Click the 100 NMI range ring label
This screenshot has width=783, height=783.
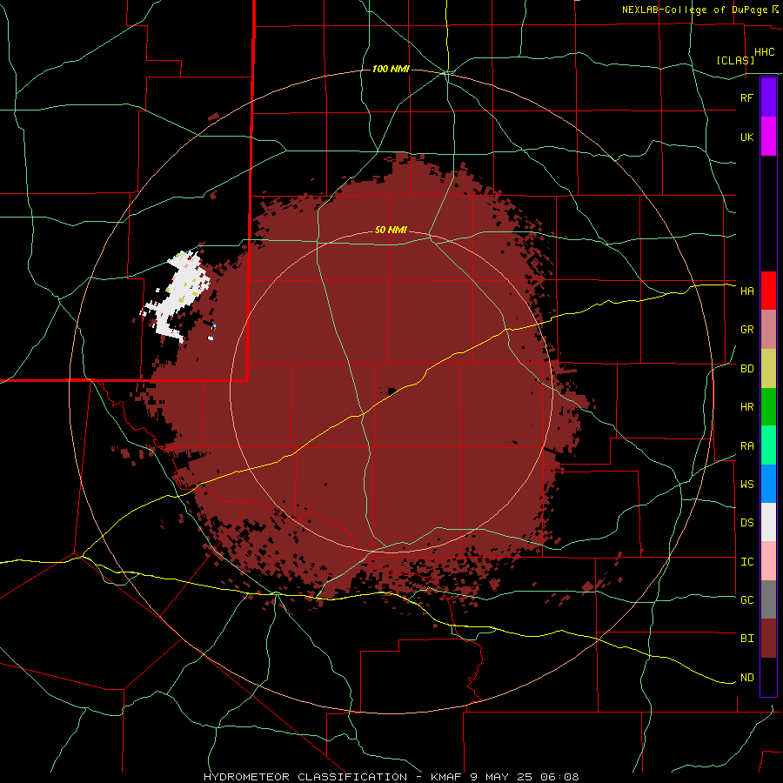point(391,69)
